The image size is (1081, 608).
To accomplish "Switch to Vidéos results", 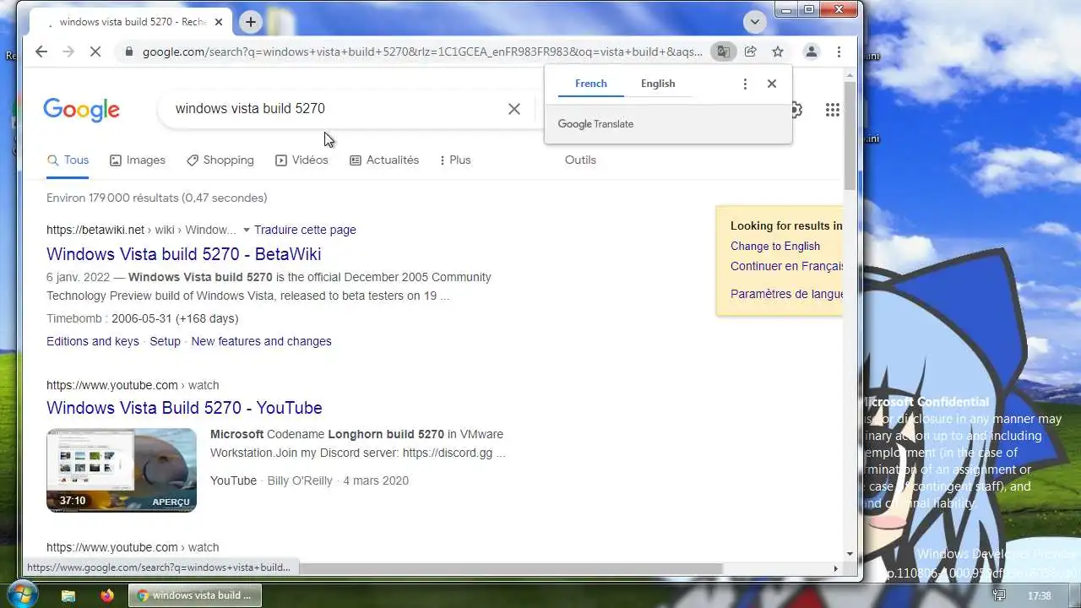I will (301, 160).
